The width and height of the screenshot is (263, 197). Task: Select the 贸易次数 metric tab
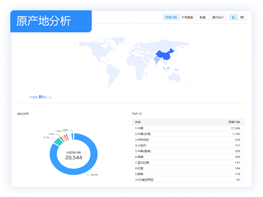point(171,17)
